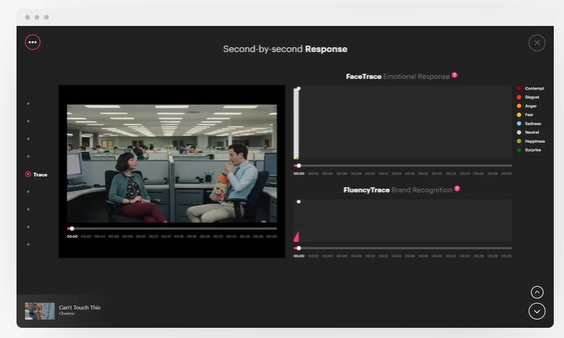
Task: Open the three-dots menu button
Action: point(33,42)
